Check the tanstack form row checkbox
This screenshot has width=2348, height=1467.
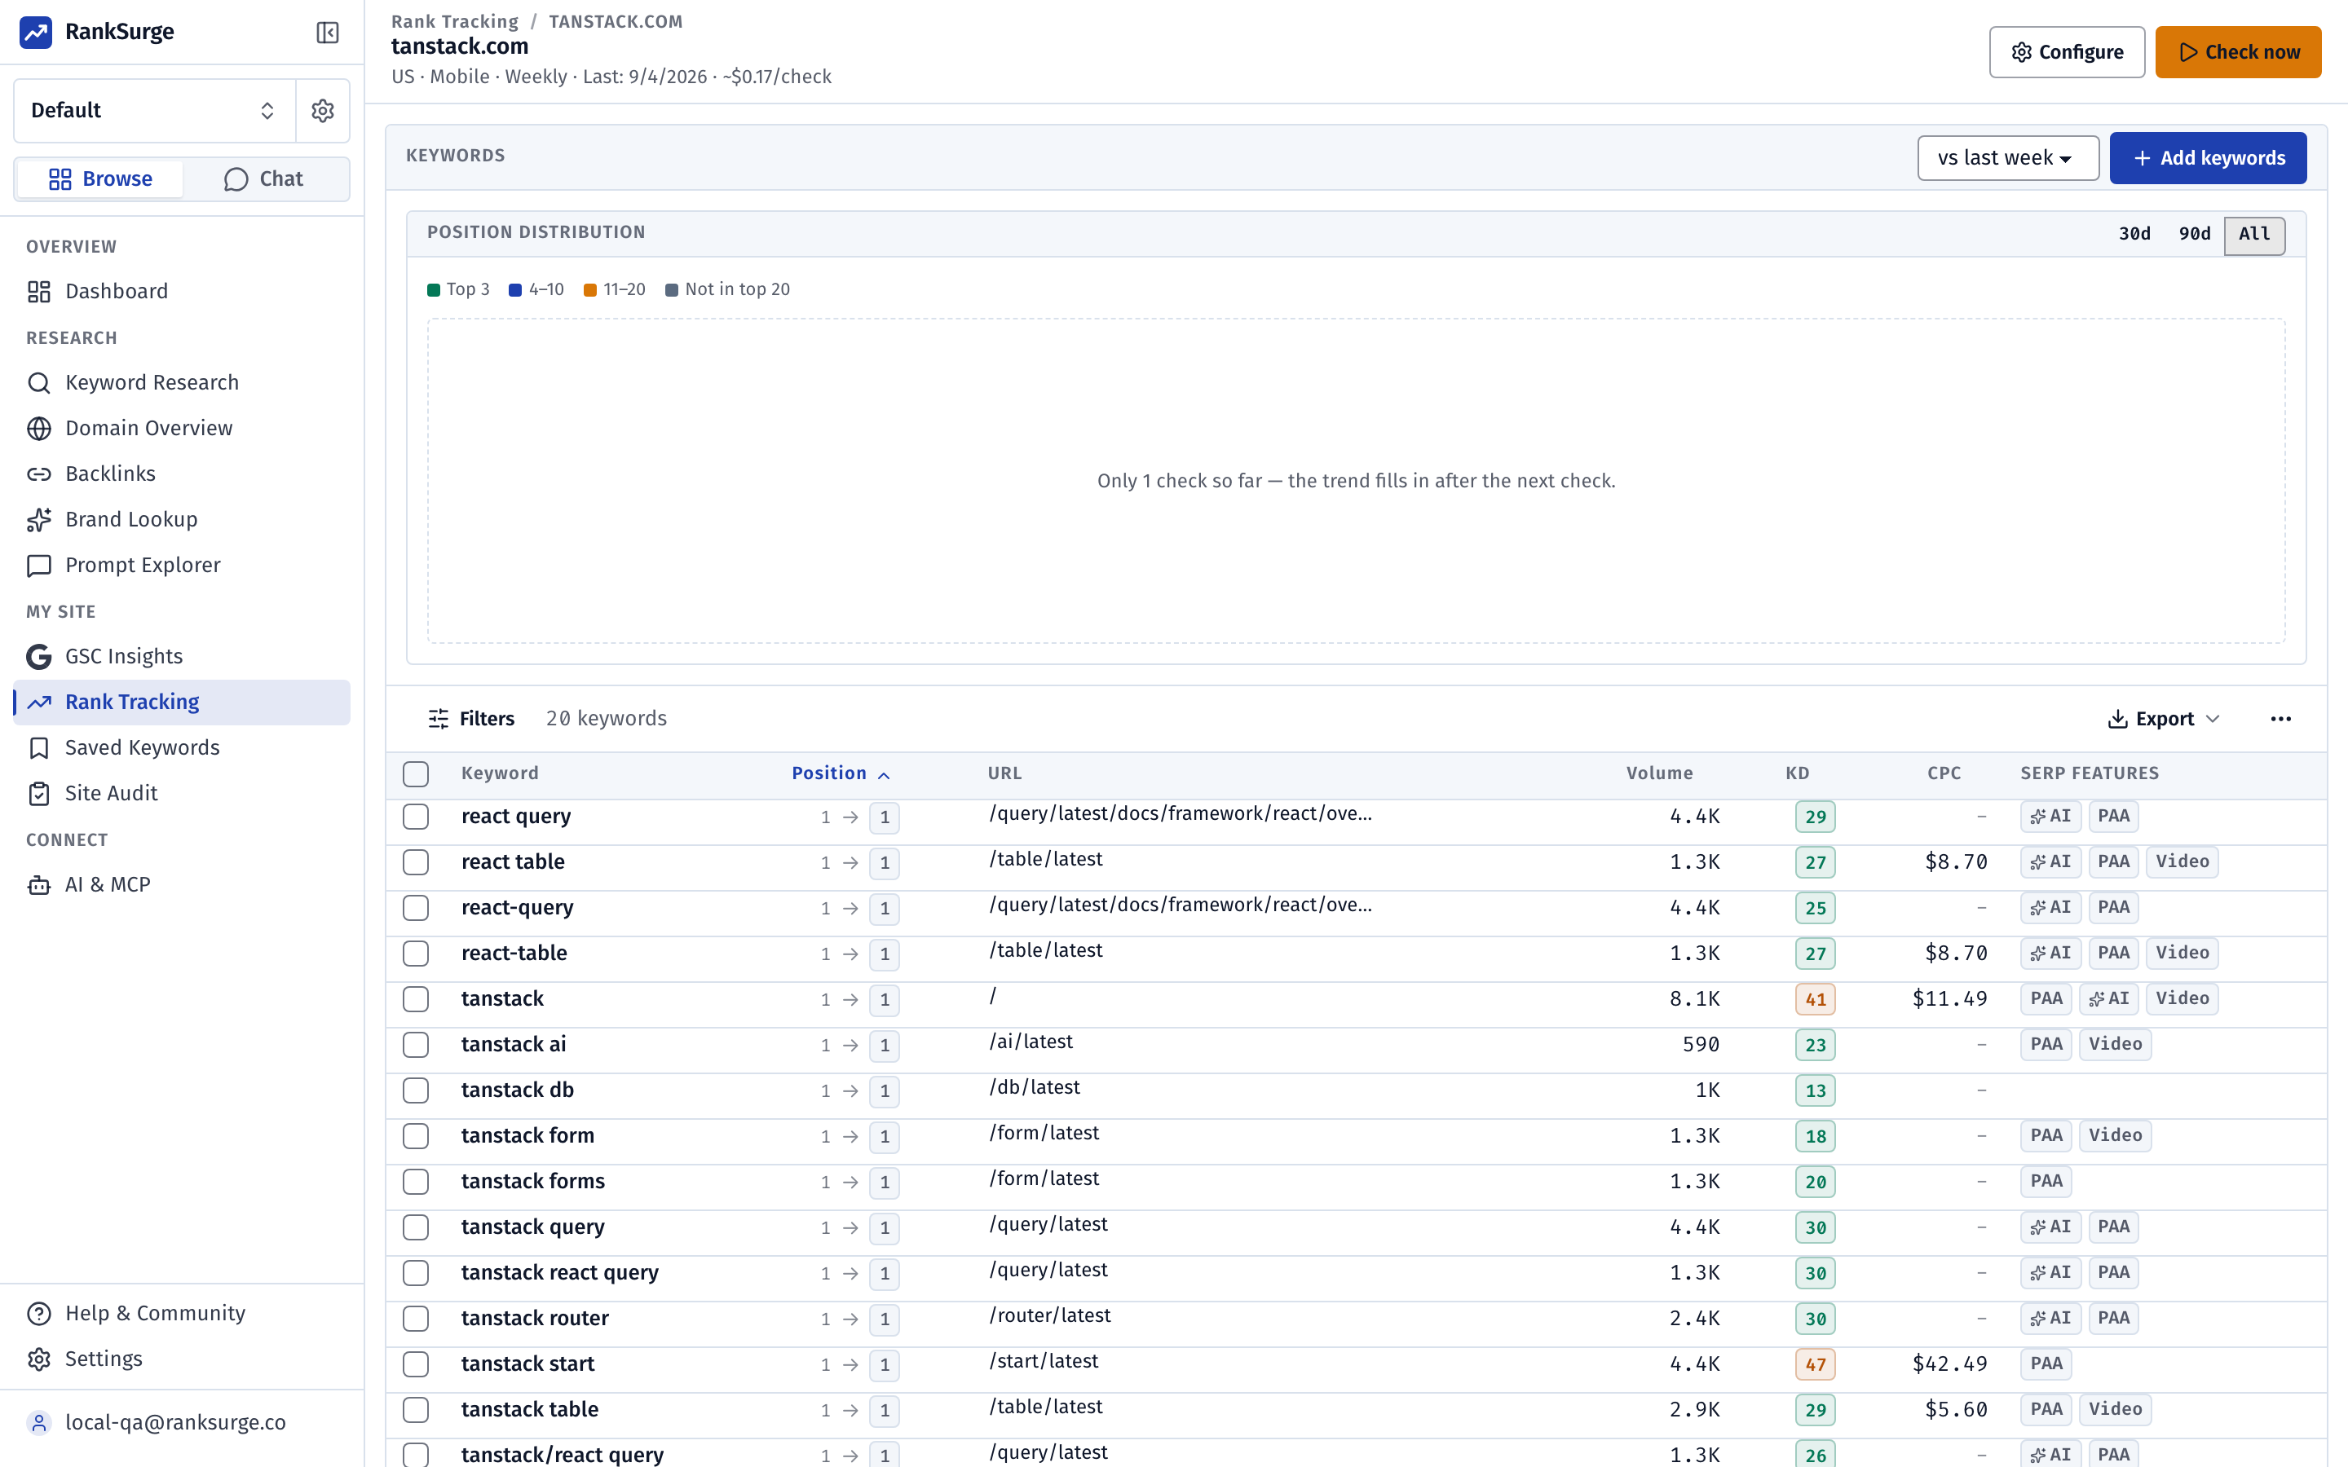coord(417,1135)
